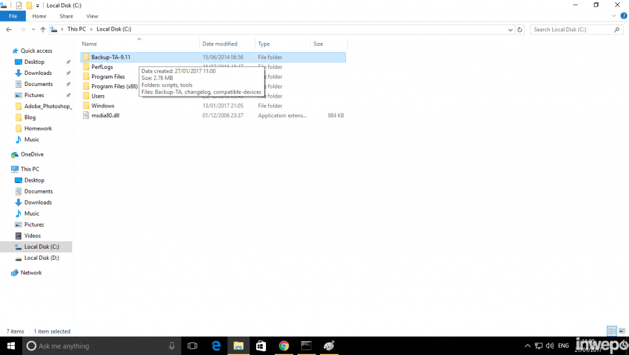Launch Microsoft Edge from taskbar

pos(216,346)
